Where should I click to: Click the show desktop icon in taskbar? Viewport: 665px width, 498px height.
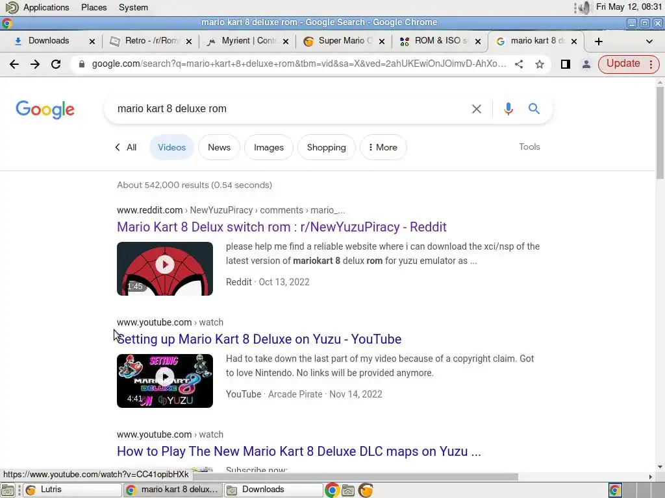point(8,490)
